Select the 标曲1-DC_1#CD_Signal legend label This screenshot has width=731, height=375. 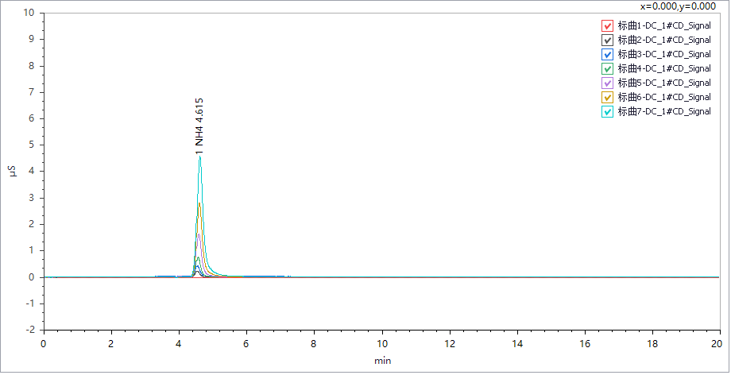664,25
